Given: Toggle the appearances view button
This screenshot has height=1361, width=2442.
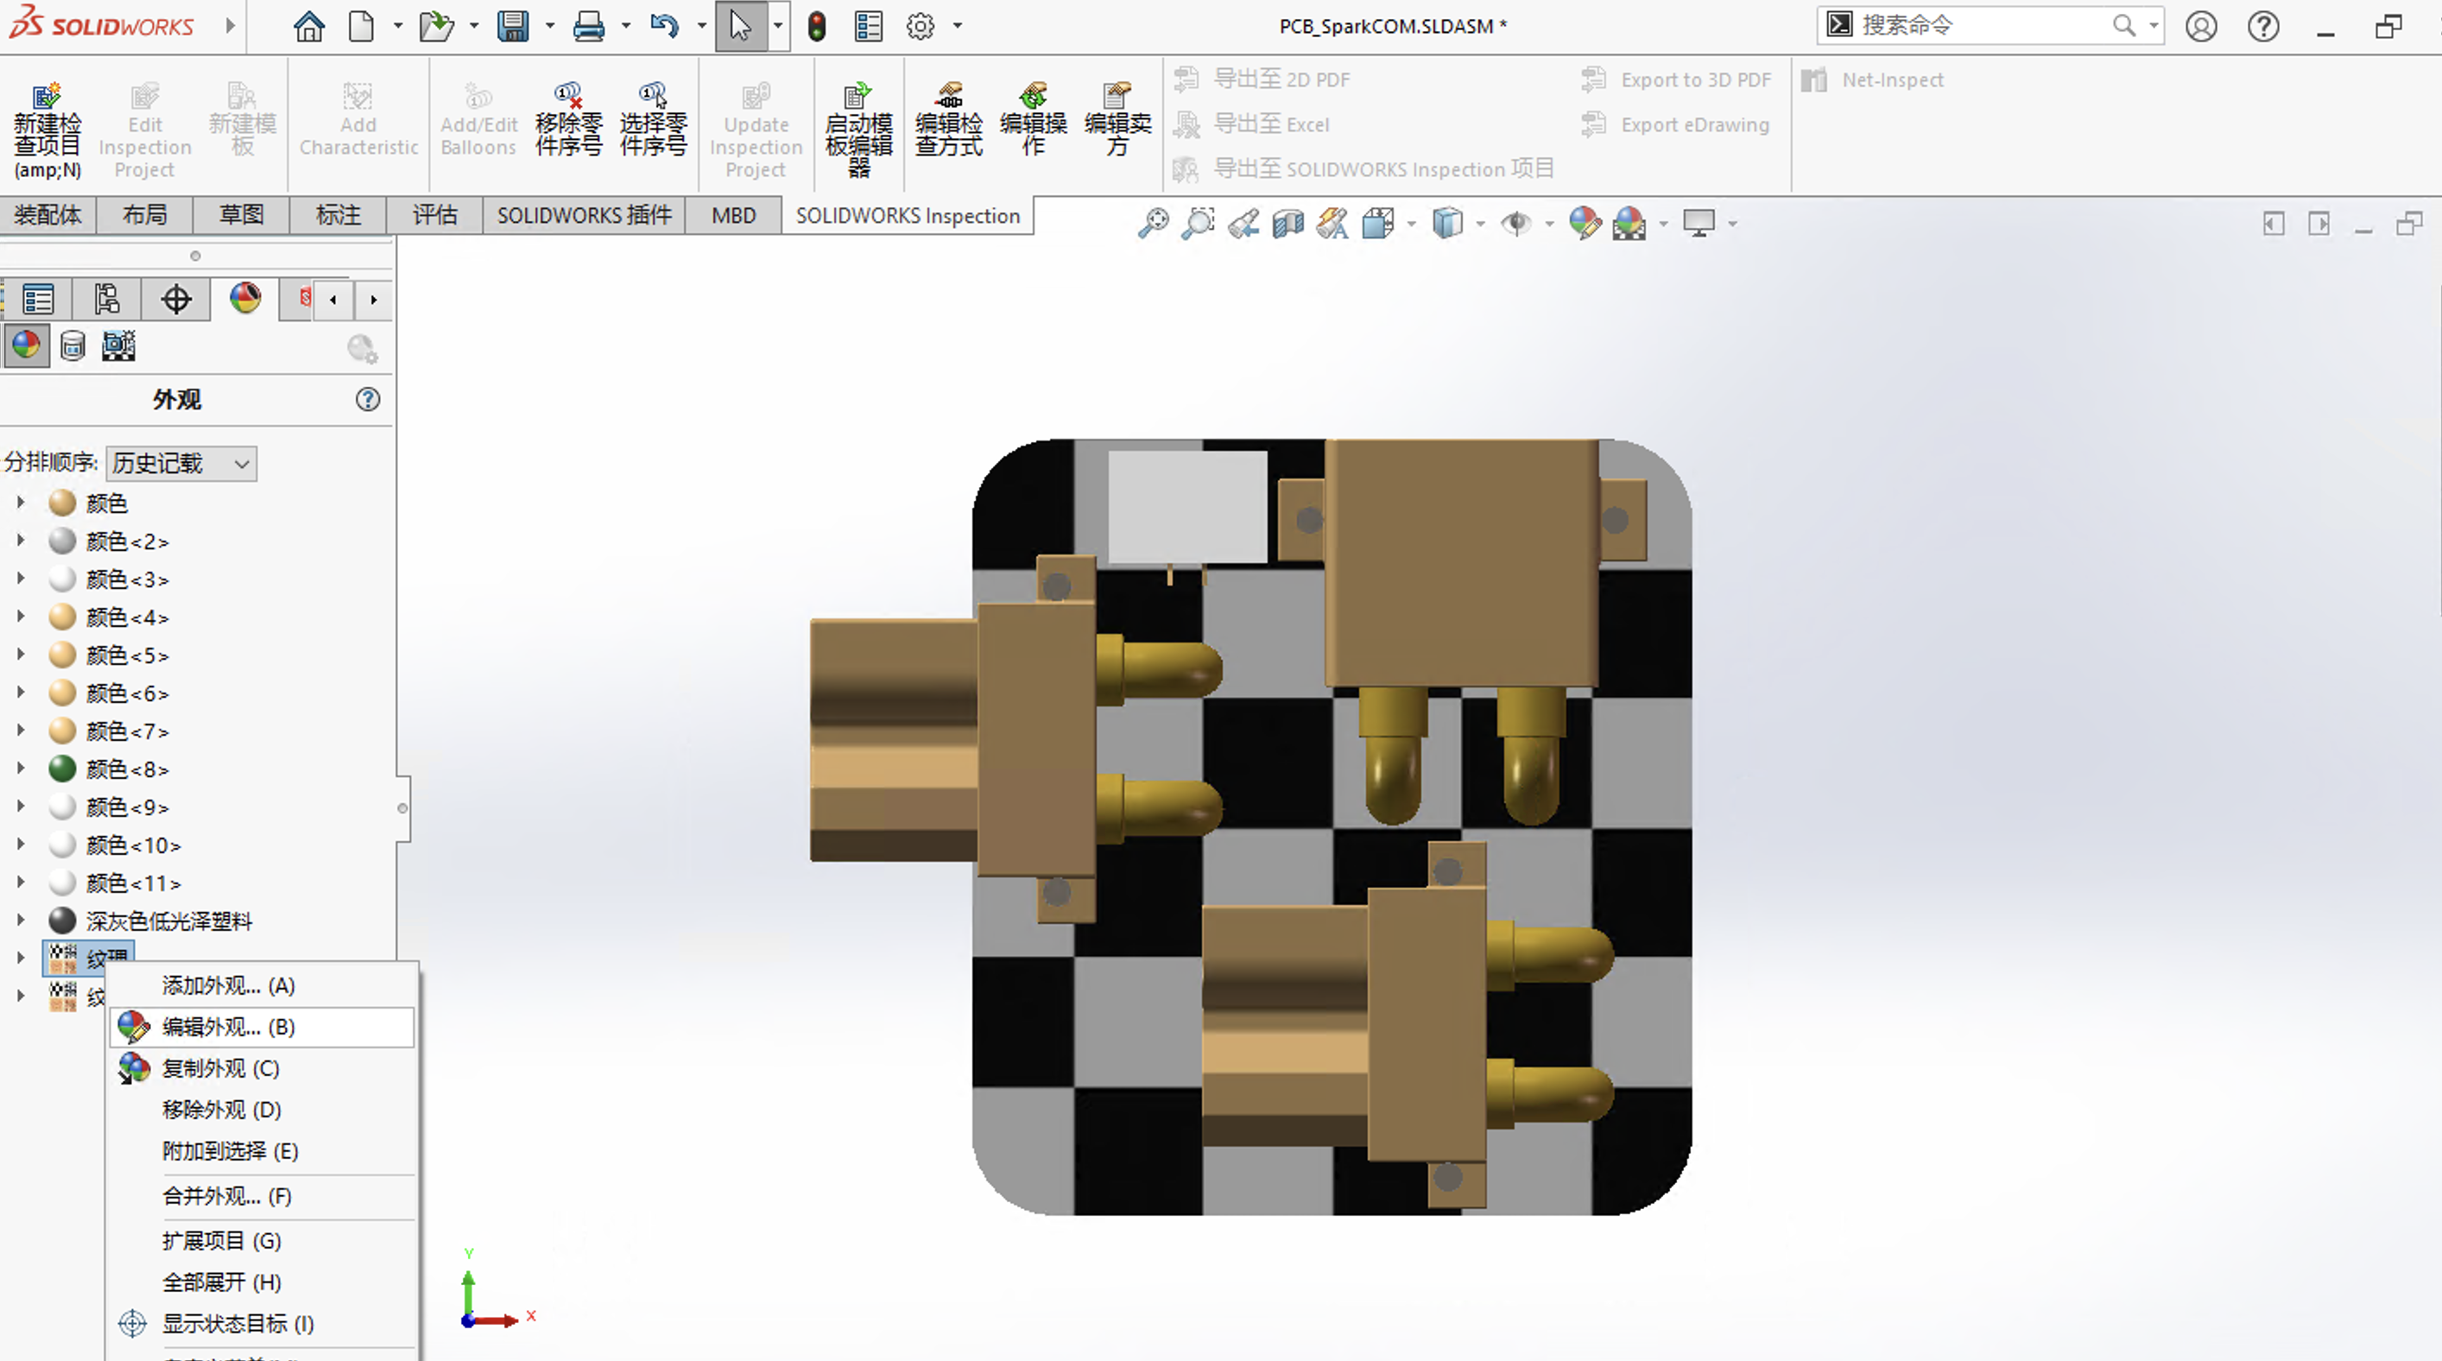Looking at the screenshot, I should click(x=26, y=345).
